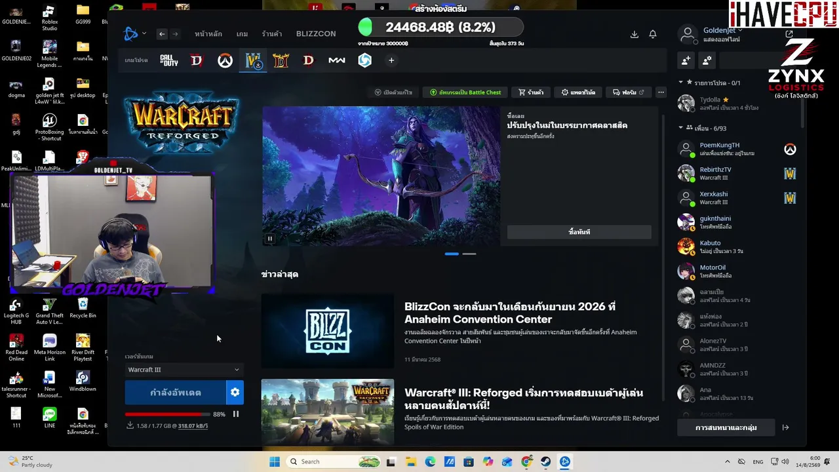The image size is (839, 472).
Task: Click the add friend icon
Action: pyautogui.click(x=686, y=60)
